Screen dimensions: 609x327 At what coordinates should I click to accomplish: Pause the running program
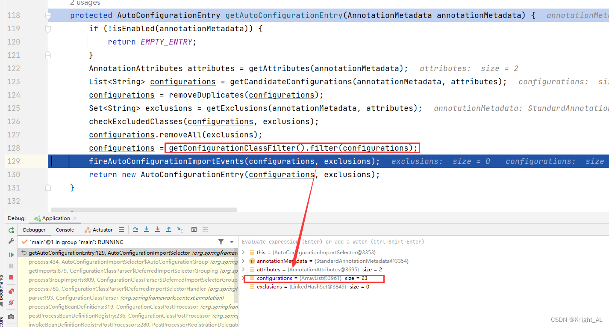11,266
